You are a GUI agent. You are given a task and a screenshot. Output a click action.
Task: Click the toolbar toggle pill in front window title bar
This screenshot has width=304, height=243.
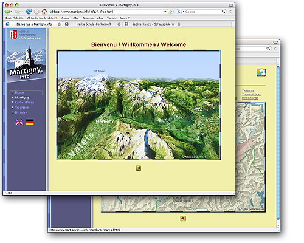231,5
